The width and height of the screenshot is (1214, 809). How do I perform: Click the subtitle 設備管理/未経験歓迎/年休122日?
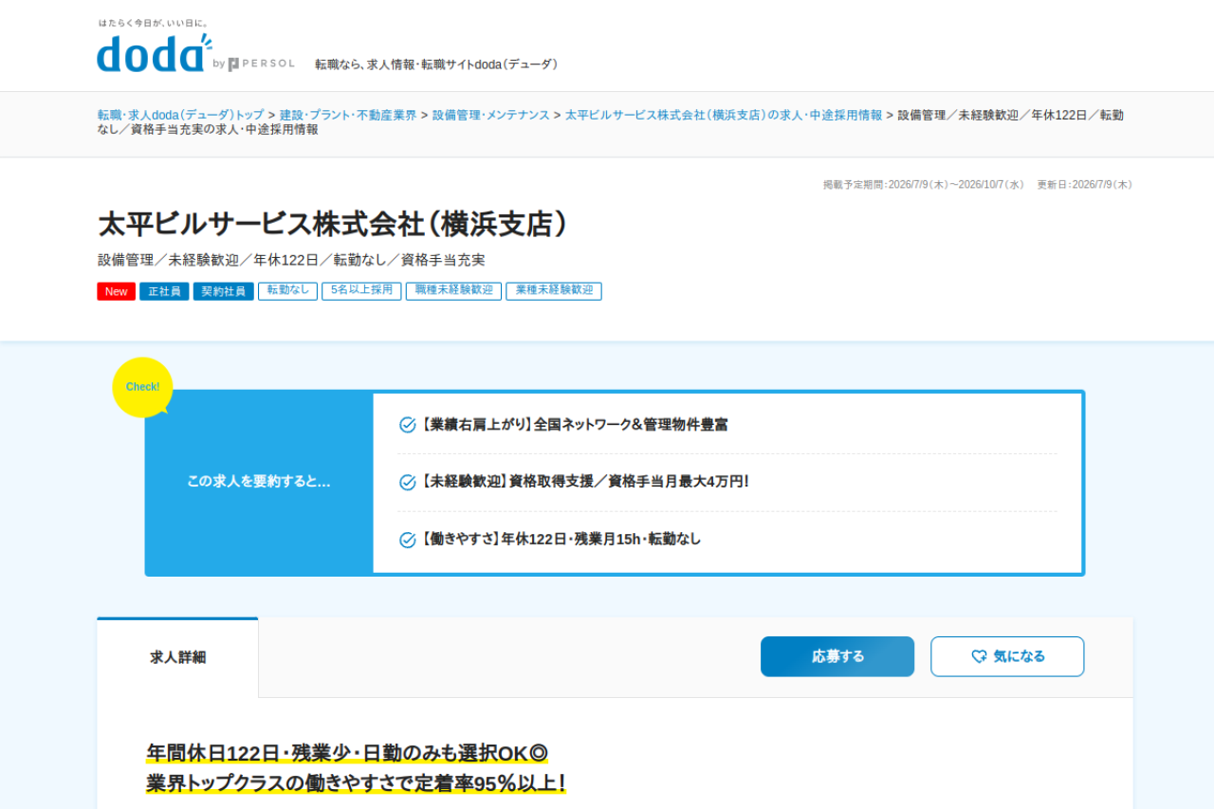(x=291, y=259)
